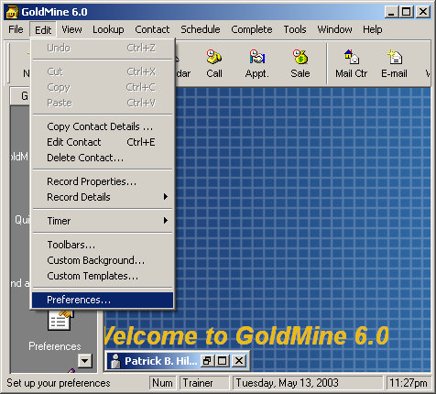The height and width of the screenshot is (394, 436).
Task: Click the date Tuesday, May 13, 2003
Action: 308,383
